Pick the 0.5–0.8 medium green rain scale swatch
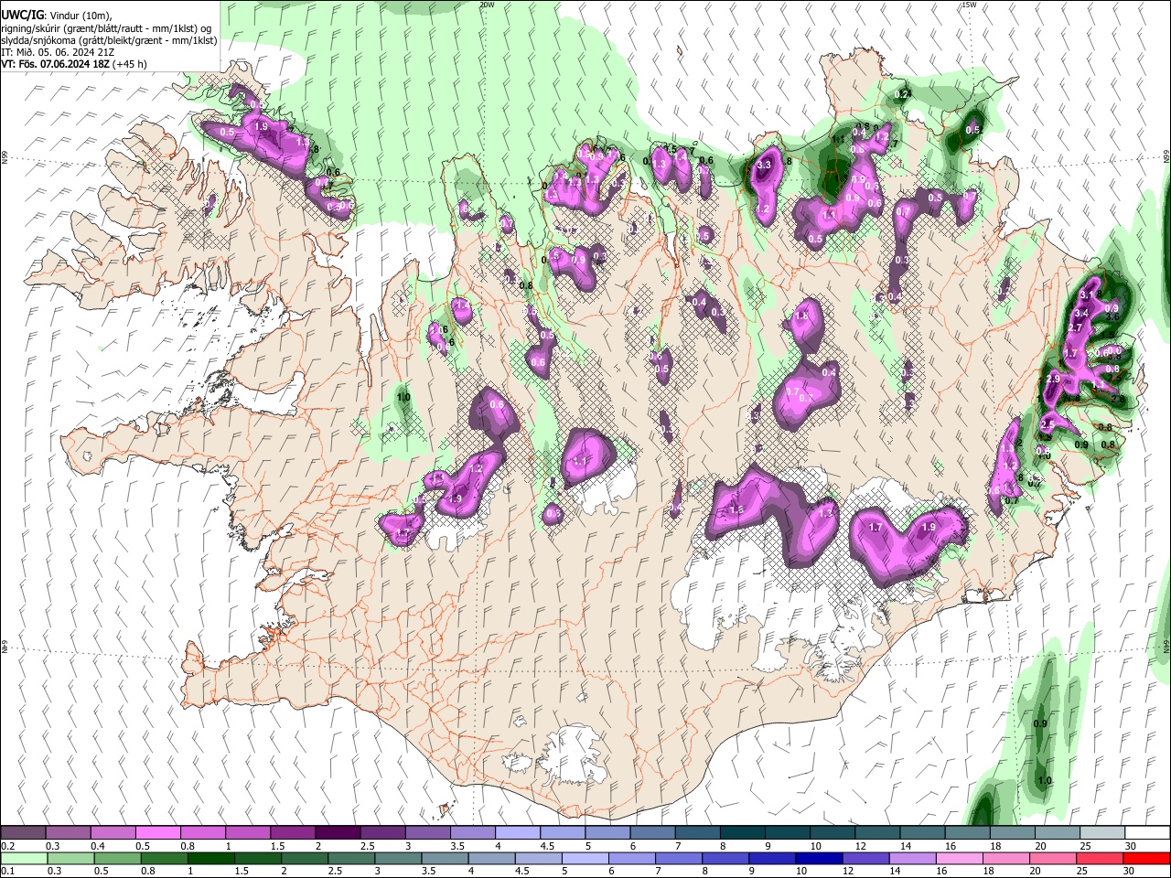 click(117, 858)
